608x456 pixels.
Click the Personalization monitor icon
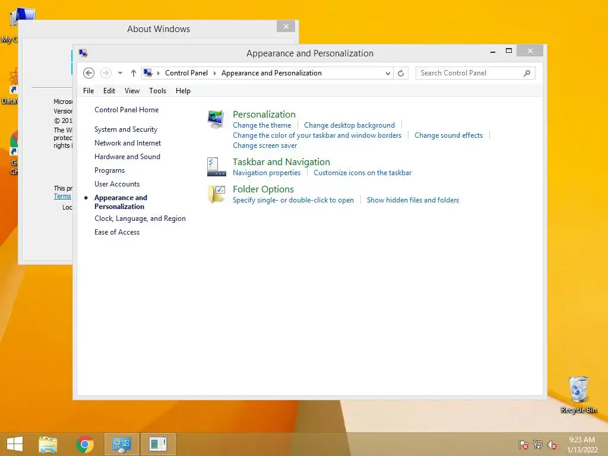216,119
